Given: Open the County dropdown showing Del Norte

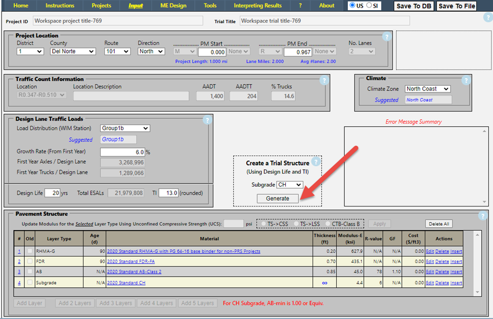Looking at the screenshot, I should point(73,51).
